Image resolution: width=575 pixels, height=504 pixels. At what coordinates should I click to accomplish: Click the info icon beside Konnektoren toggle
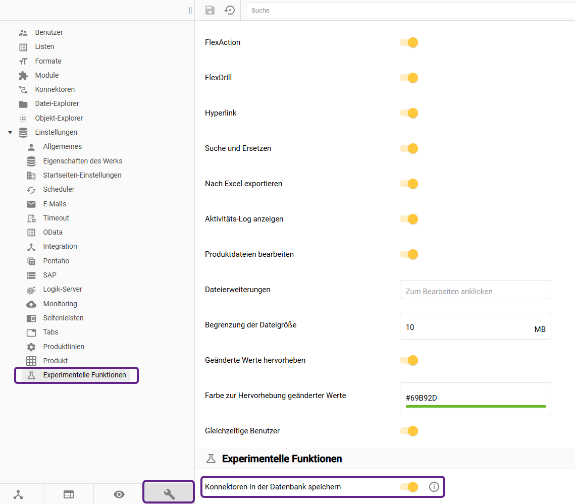434,487
